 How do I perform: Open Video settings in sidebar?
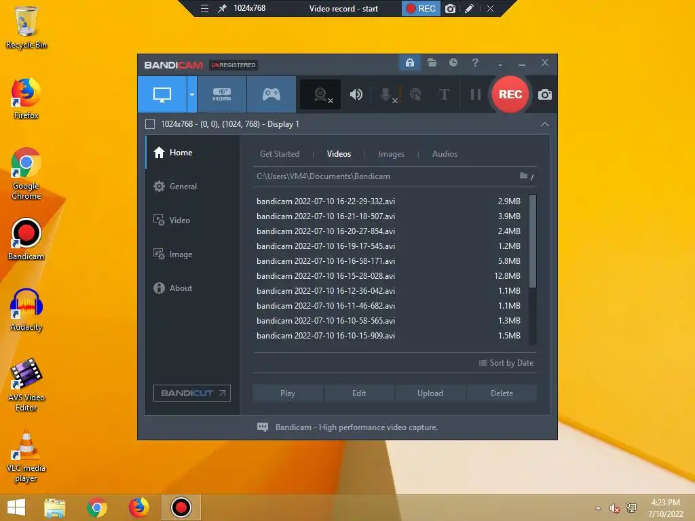(192, 220)
